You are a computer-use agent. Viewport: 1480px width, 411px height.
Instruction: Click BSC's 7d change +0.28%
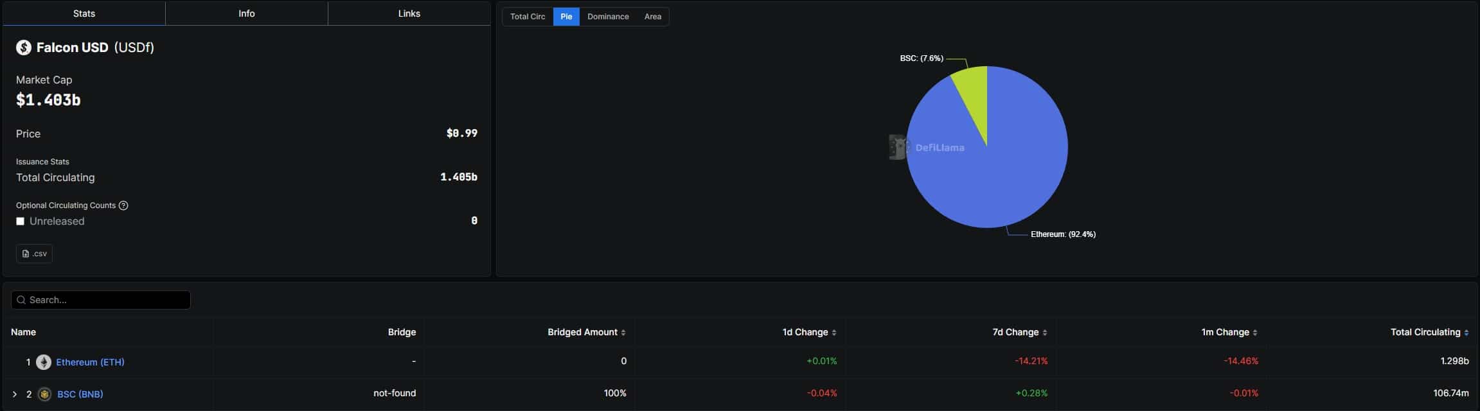[x=1031, y=393]
